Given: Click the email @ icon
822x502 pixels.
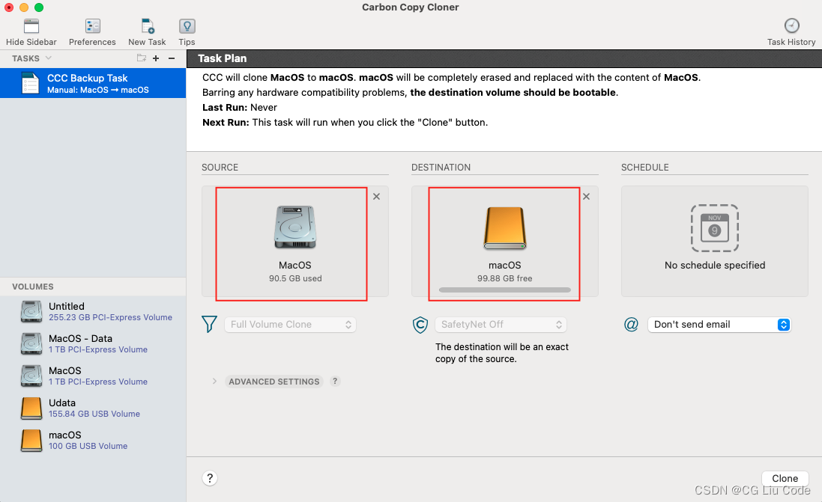Looking at the screenshot, I should 631,325.
